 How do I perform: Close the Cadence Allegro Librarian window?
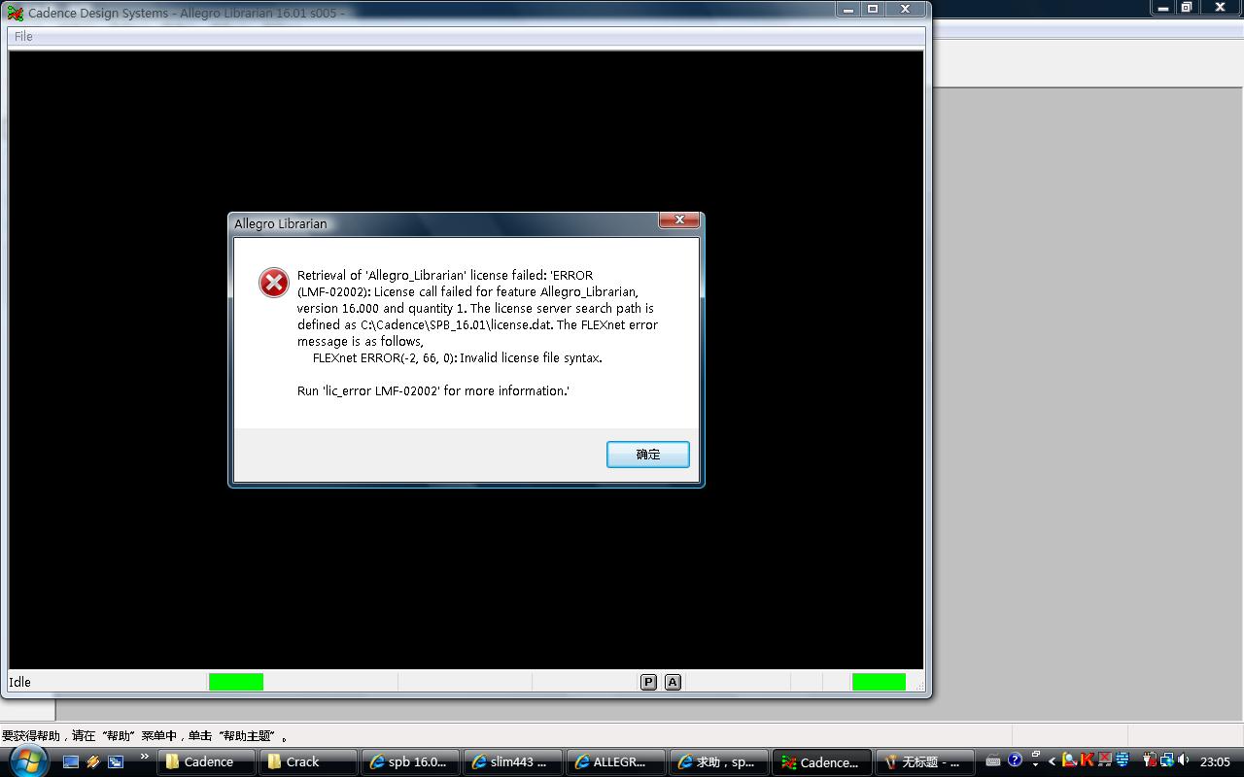pyautogui.click(x=905, y=9)
